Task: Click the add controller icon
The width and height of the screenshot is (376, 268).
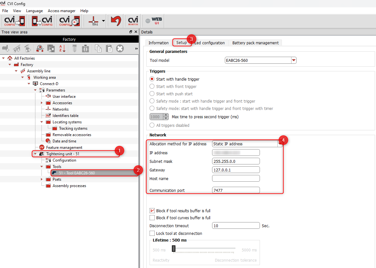Action: coord(51,48)
